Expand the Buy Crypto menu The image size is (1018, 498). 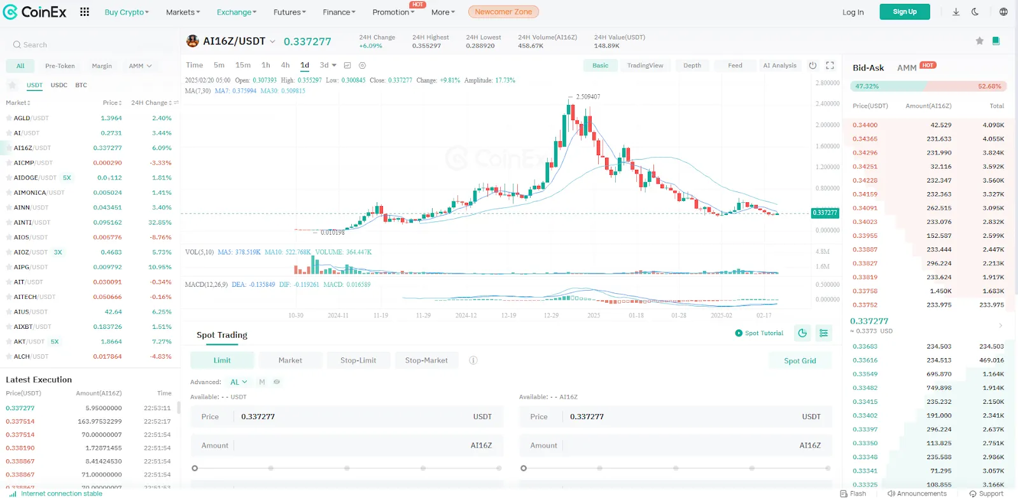tap(127, 12)
